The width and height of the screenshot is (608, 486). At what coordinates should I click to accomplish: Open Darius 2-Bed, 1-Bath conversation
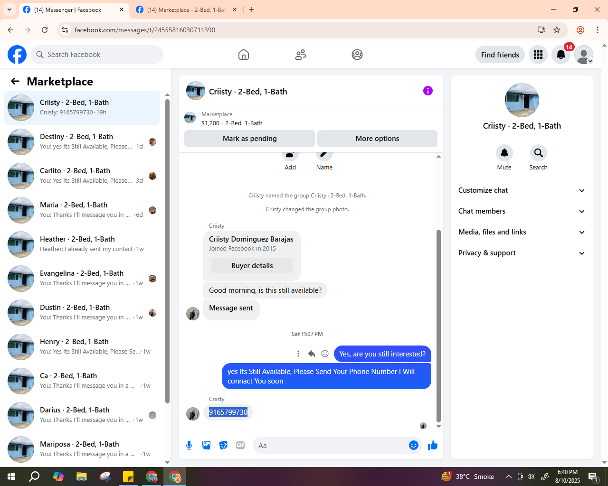pyautogui.click(x=82, y=415)
